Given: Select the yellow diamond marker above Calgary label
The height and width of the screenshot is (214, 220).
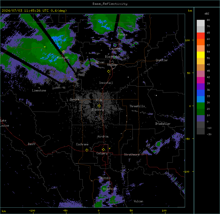Looking at the screenshot, I should (103, 150).
